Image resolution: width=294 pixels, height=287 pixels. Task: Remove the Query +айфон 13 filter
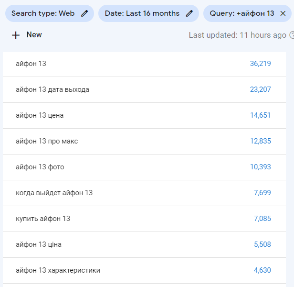click(283, 13)
